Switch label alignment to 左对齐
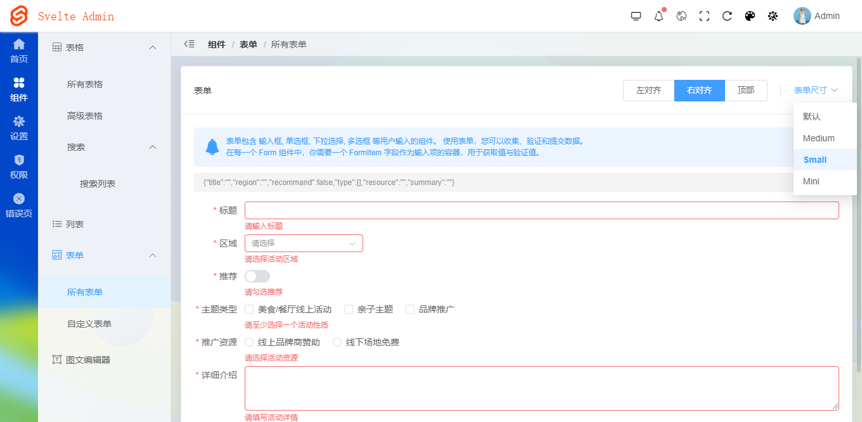The width and height of the screenshot is (862, 422). click(x=648, y=91)
